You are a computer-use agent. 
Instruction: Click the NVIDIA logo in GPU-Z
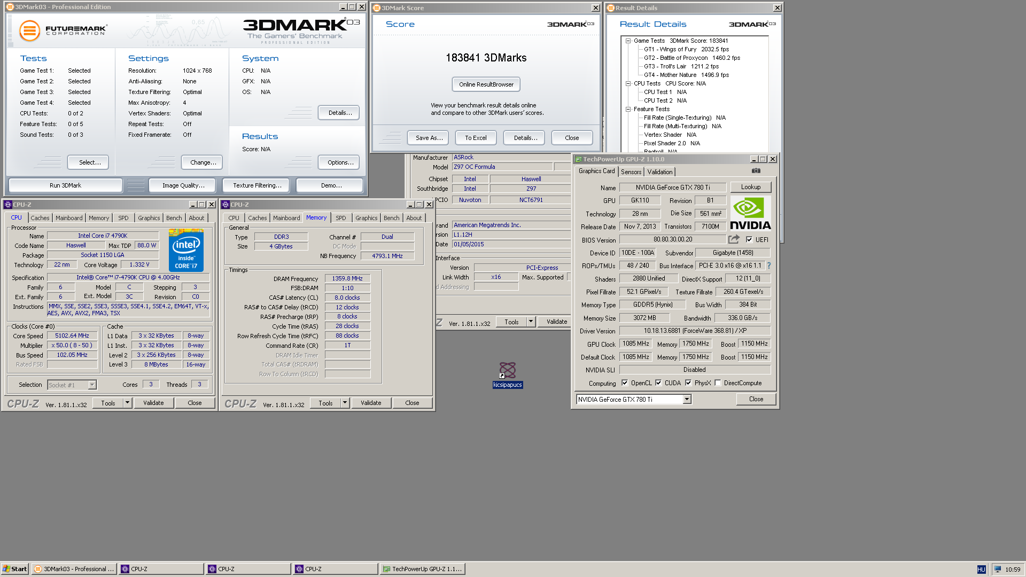tap(750, 214)
